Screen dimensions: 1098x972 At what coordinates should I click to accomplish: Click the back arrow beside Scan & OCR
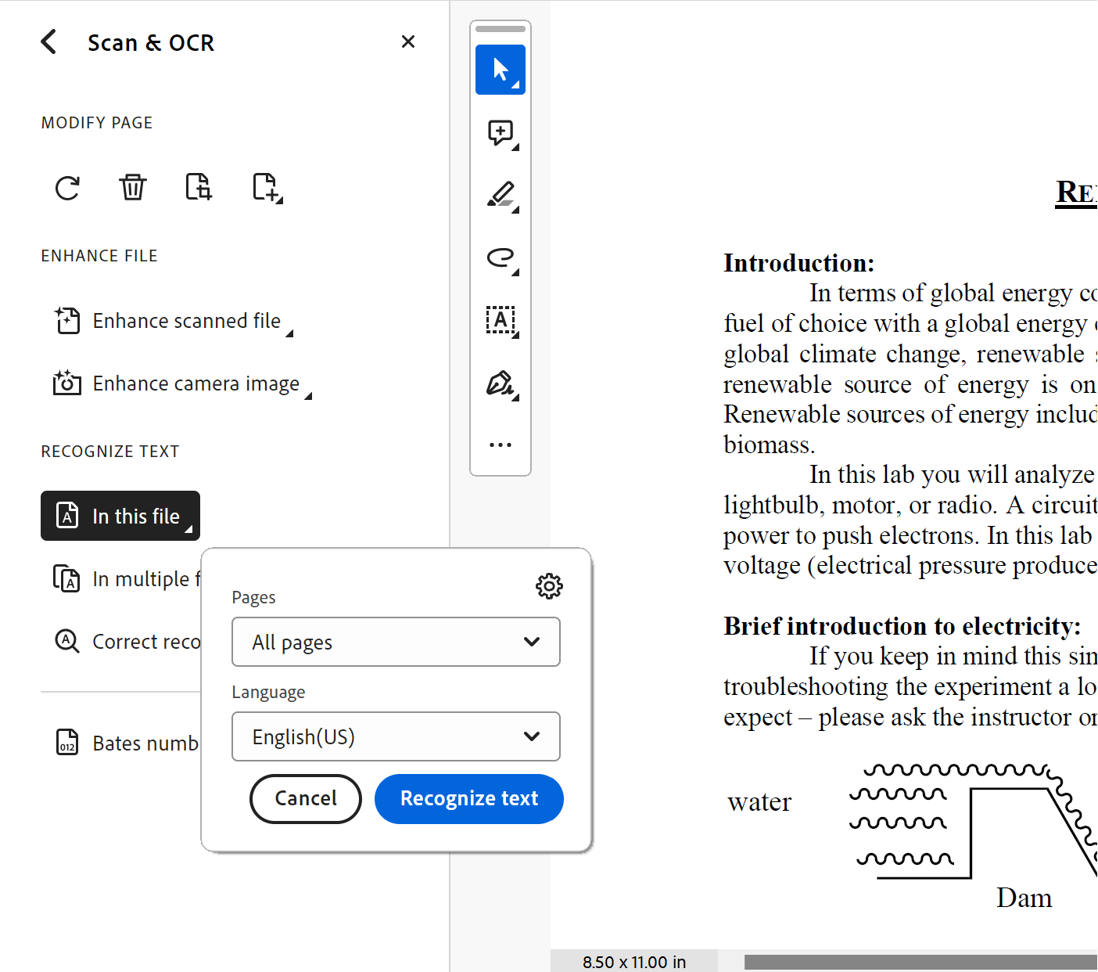tap(49, 42)
